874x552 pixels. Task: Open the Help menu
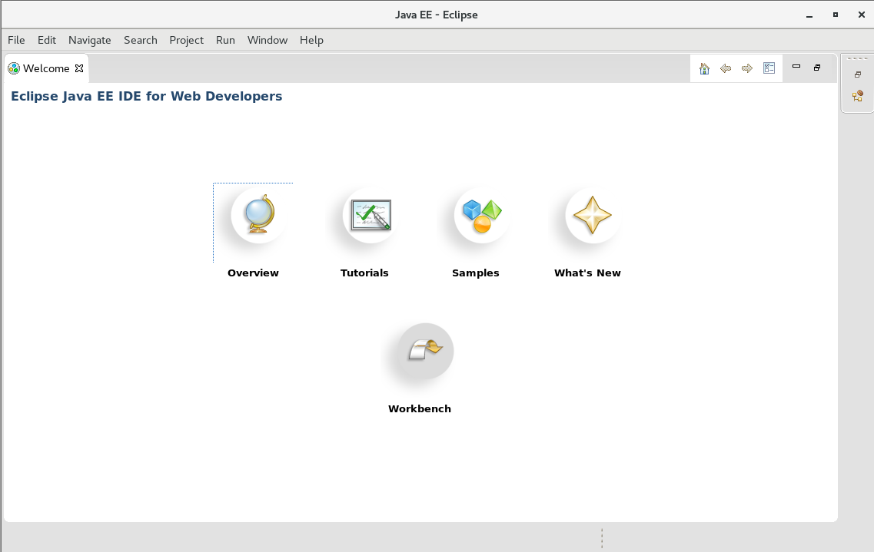[x=311, y=40]
